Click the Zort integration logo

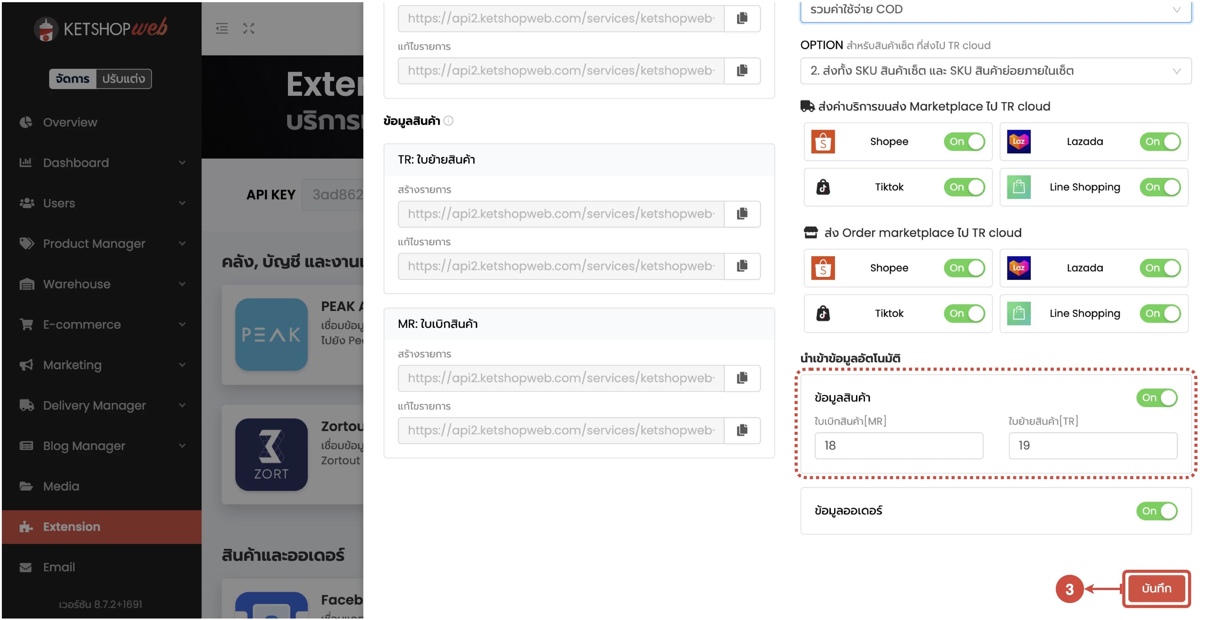pos(271,454)
